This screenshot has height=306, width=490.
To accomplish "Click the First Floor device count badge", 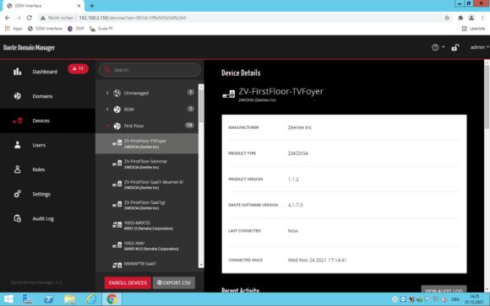I will pos(189,126).
